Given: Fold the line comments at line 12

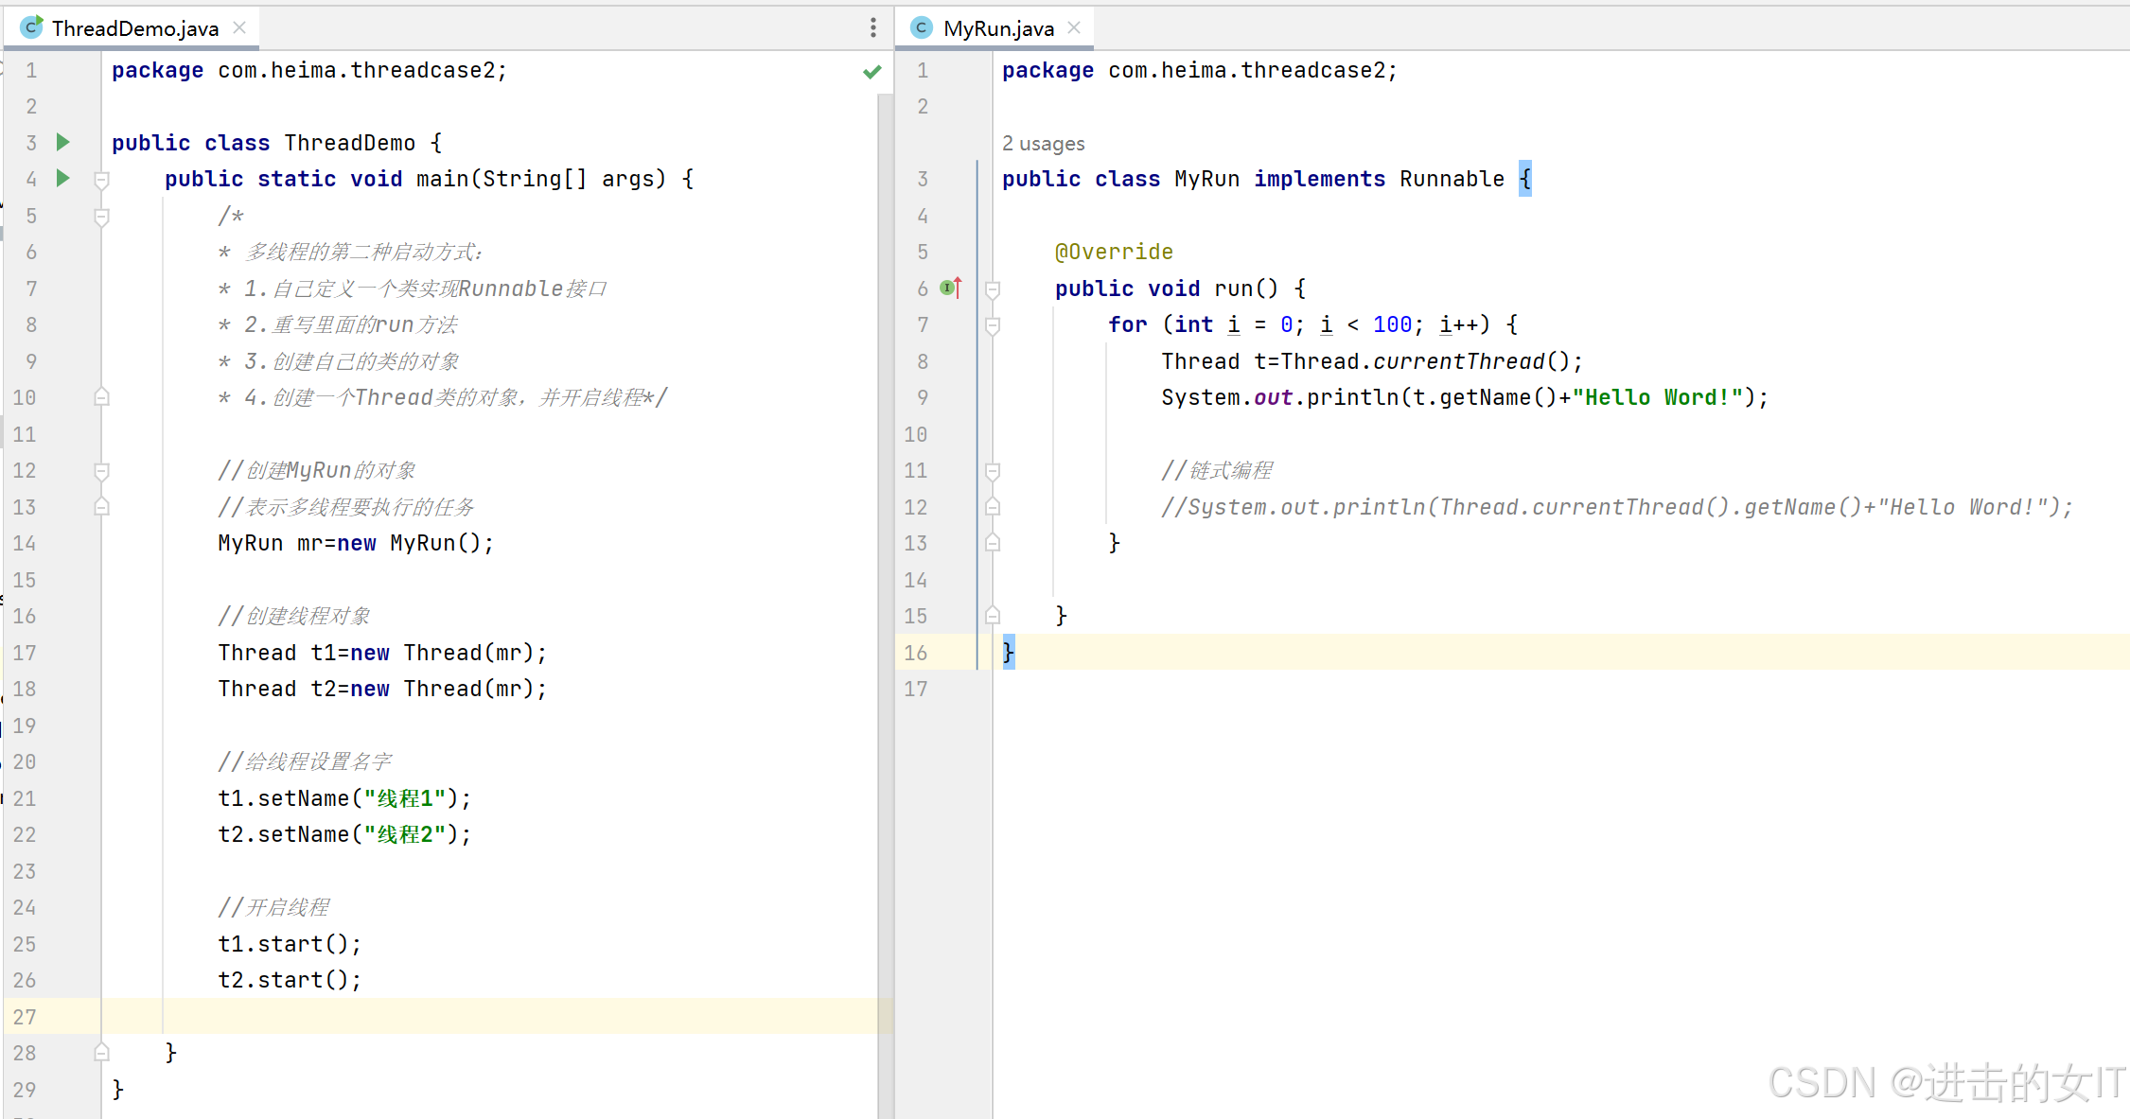Looking at the screenshot, I should click(101, 471).
